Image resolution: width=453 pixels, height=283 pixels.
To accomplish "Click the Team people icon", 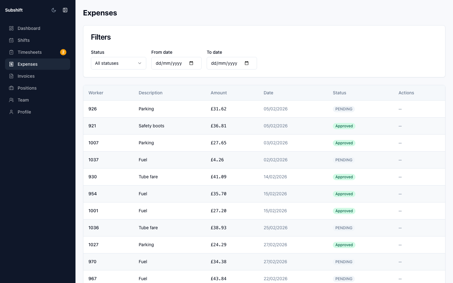I will 11,100.
